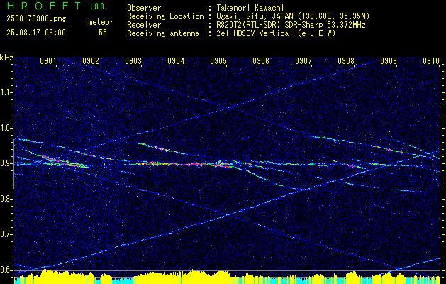Click the yellow signal level histogram
446x284 pixels.
[227, 277]
